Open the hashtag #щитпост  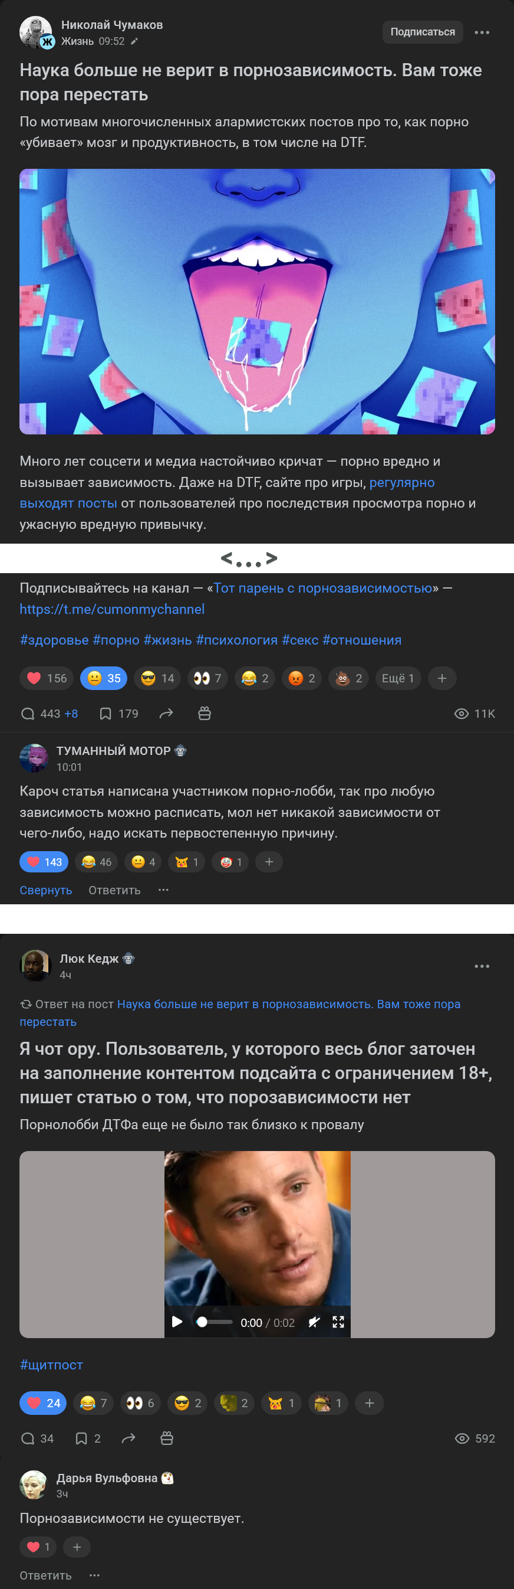[51, 1365]
